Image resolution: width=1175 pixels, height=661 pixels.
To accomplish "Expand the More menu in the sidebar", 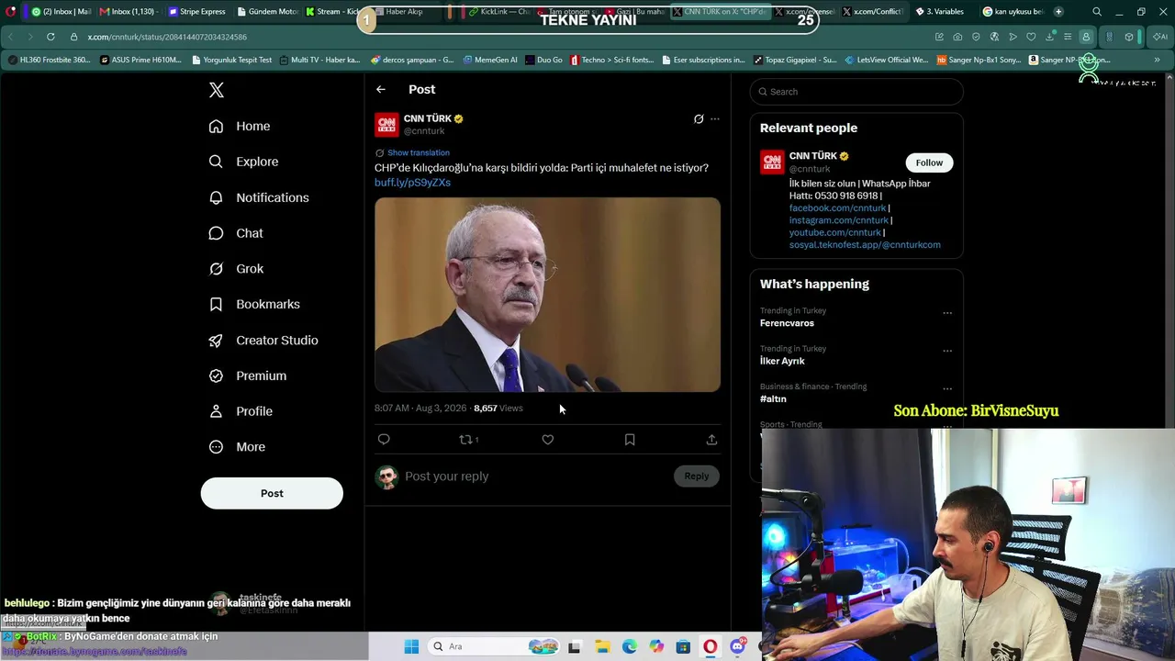I will tap(237, 447).
